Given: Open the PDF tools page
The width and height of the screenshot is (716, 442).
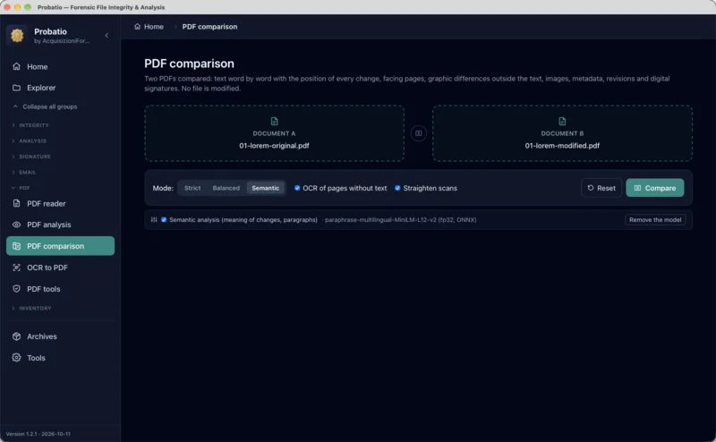Looking at the screenshot, I should coord(60,289).
